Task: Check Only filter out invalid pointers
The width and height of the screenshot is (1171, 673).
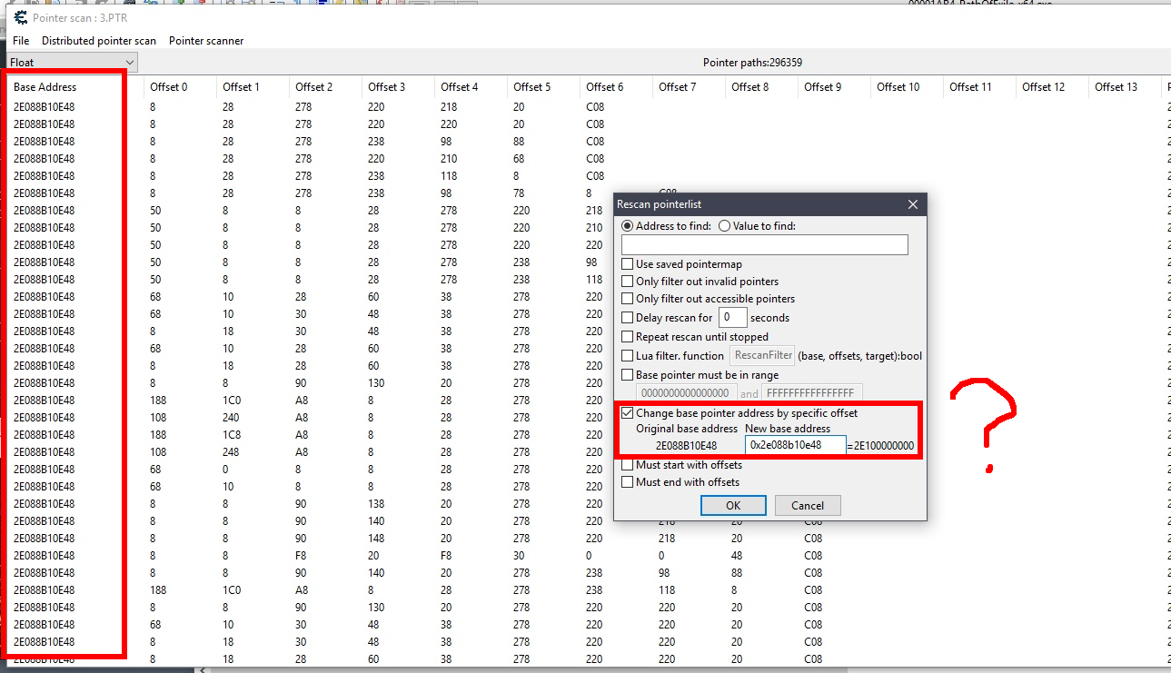Action: pyautogui.click(x=628, y=282)
